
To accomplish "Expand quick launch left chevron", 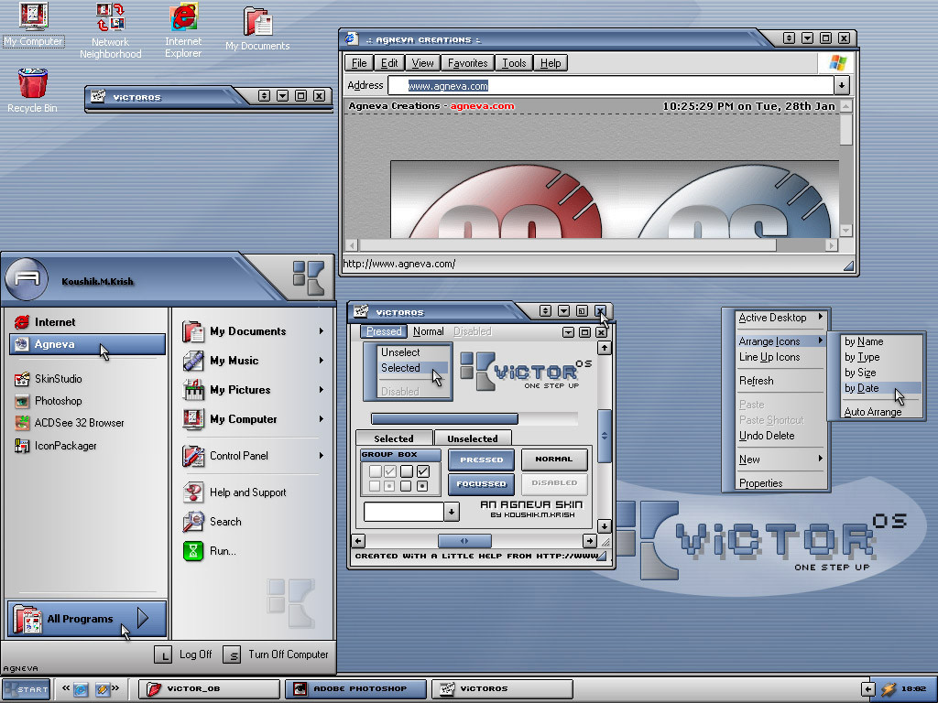I will click(x=66, y=688).
